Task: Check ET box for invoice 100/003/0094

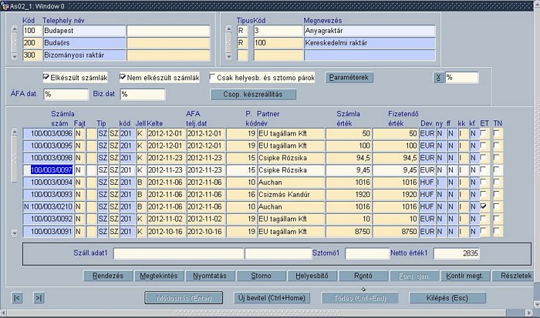Action: point(484,182)
